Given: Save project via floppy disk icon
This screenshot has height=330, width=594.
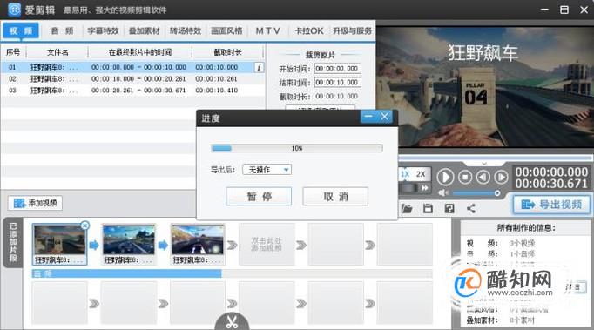Looking at the screenshot, I should click(428, 208).
